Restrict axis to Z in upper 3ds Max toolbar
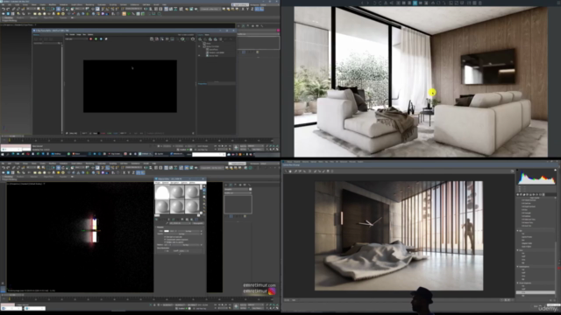Screen dimensions: 561x315 coord(252,9)
